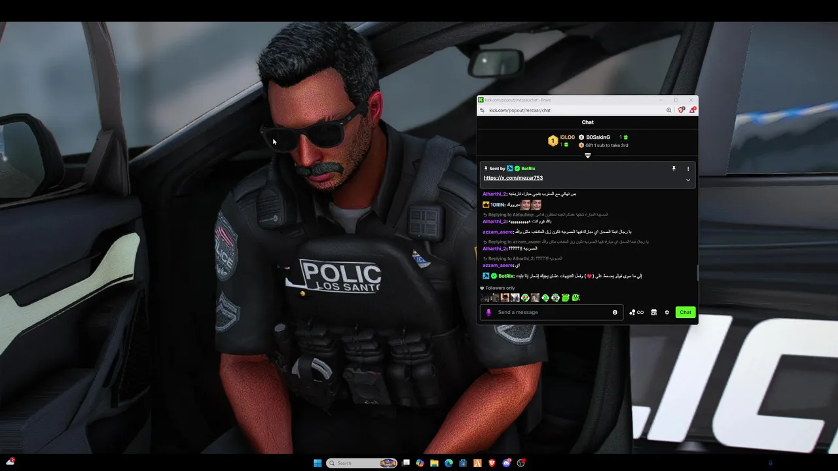Click the taskbar Search box
Screen dimensions: 838x471
(362, 463)
